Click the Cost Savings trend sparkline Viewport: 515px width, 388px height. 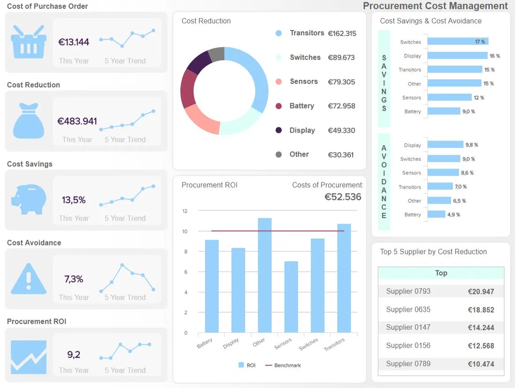pyautogui.click(x=127, y=195)
